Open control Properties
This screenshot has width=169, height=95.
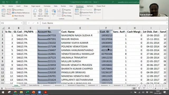click(66, 10)
